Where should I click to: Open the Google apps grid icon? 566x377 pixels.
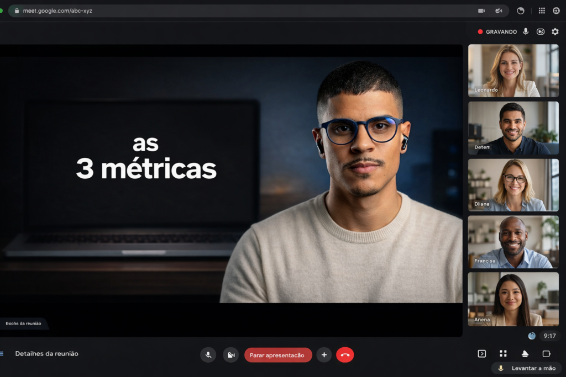(x=542, y=10)
